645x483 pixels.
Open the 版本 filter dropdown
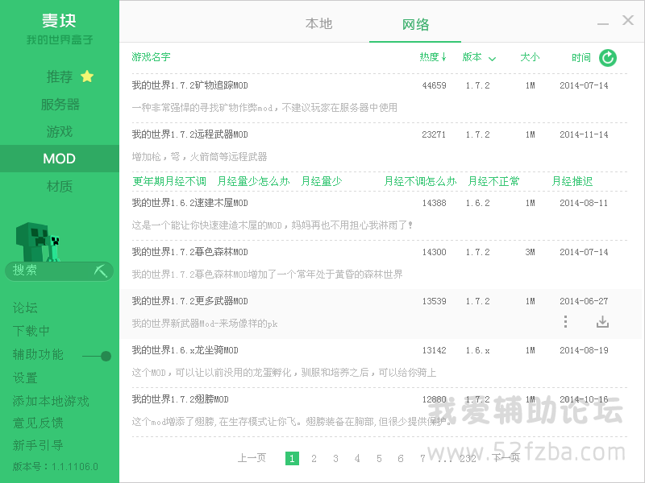click(479, 57)
